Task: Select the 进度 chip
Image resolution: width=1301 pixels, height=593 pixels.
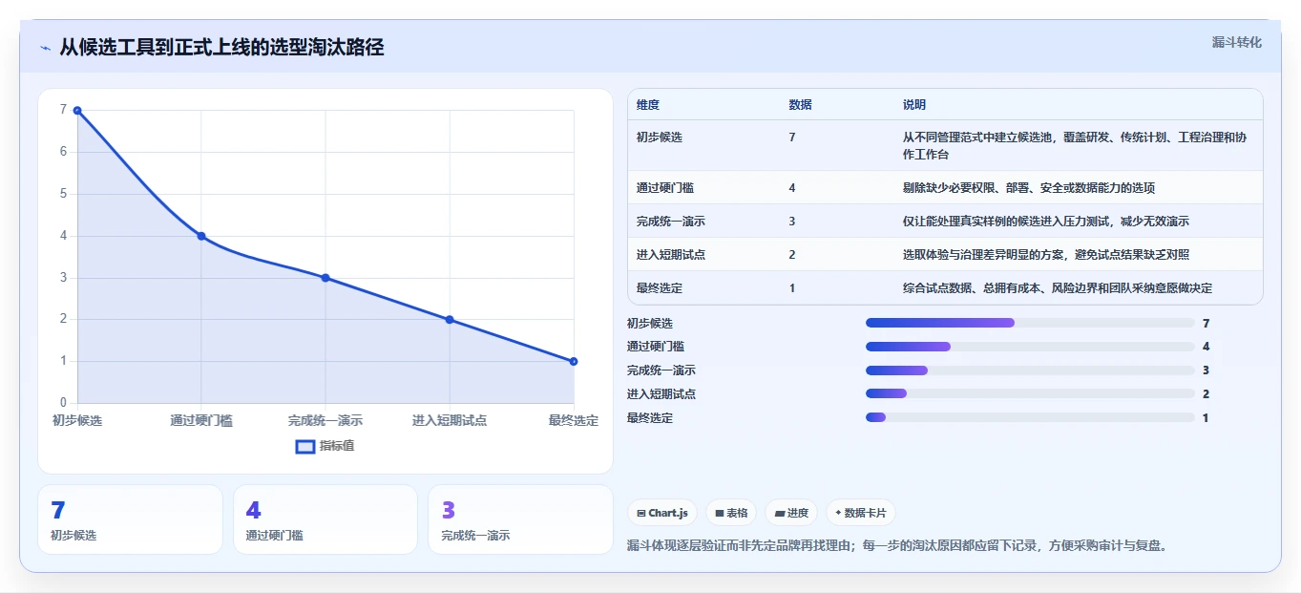Action: coord(791,513)
